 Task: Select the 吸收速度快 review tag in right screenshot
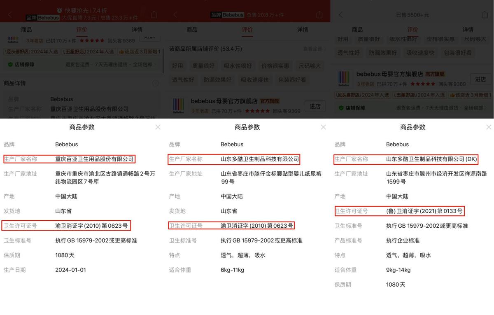point(420,53)
